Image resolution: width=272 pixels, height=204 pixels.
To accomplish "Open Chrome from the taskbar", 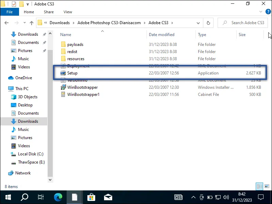I will coord(58,197).
